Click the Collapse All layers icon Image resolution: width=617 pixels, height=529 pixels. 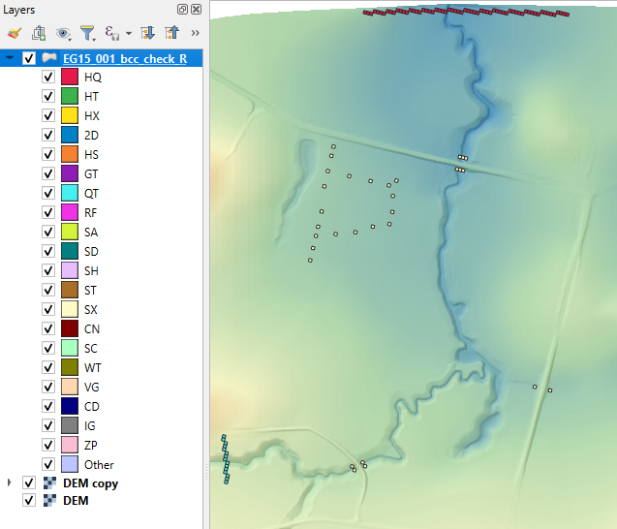(171, 33)
